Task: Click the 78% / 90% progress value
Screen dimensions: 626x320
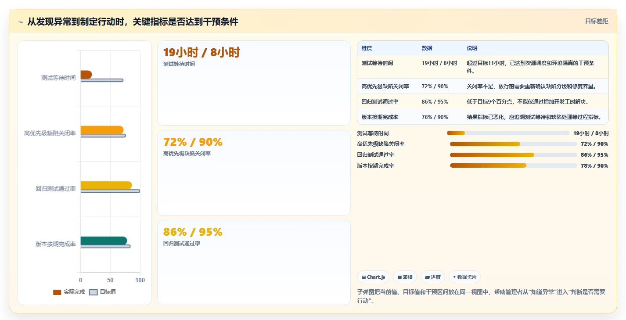Action: coord(594,166)
